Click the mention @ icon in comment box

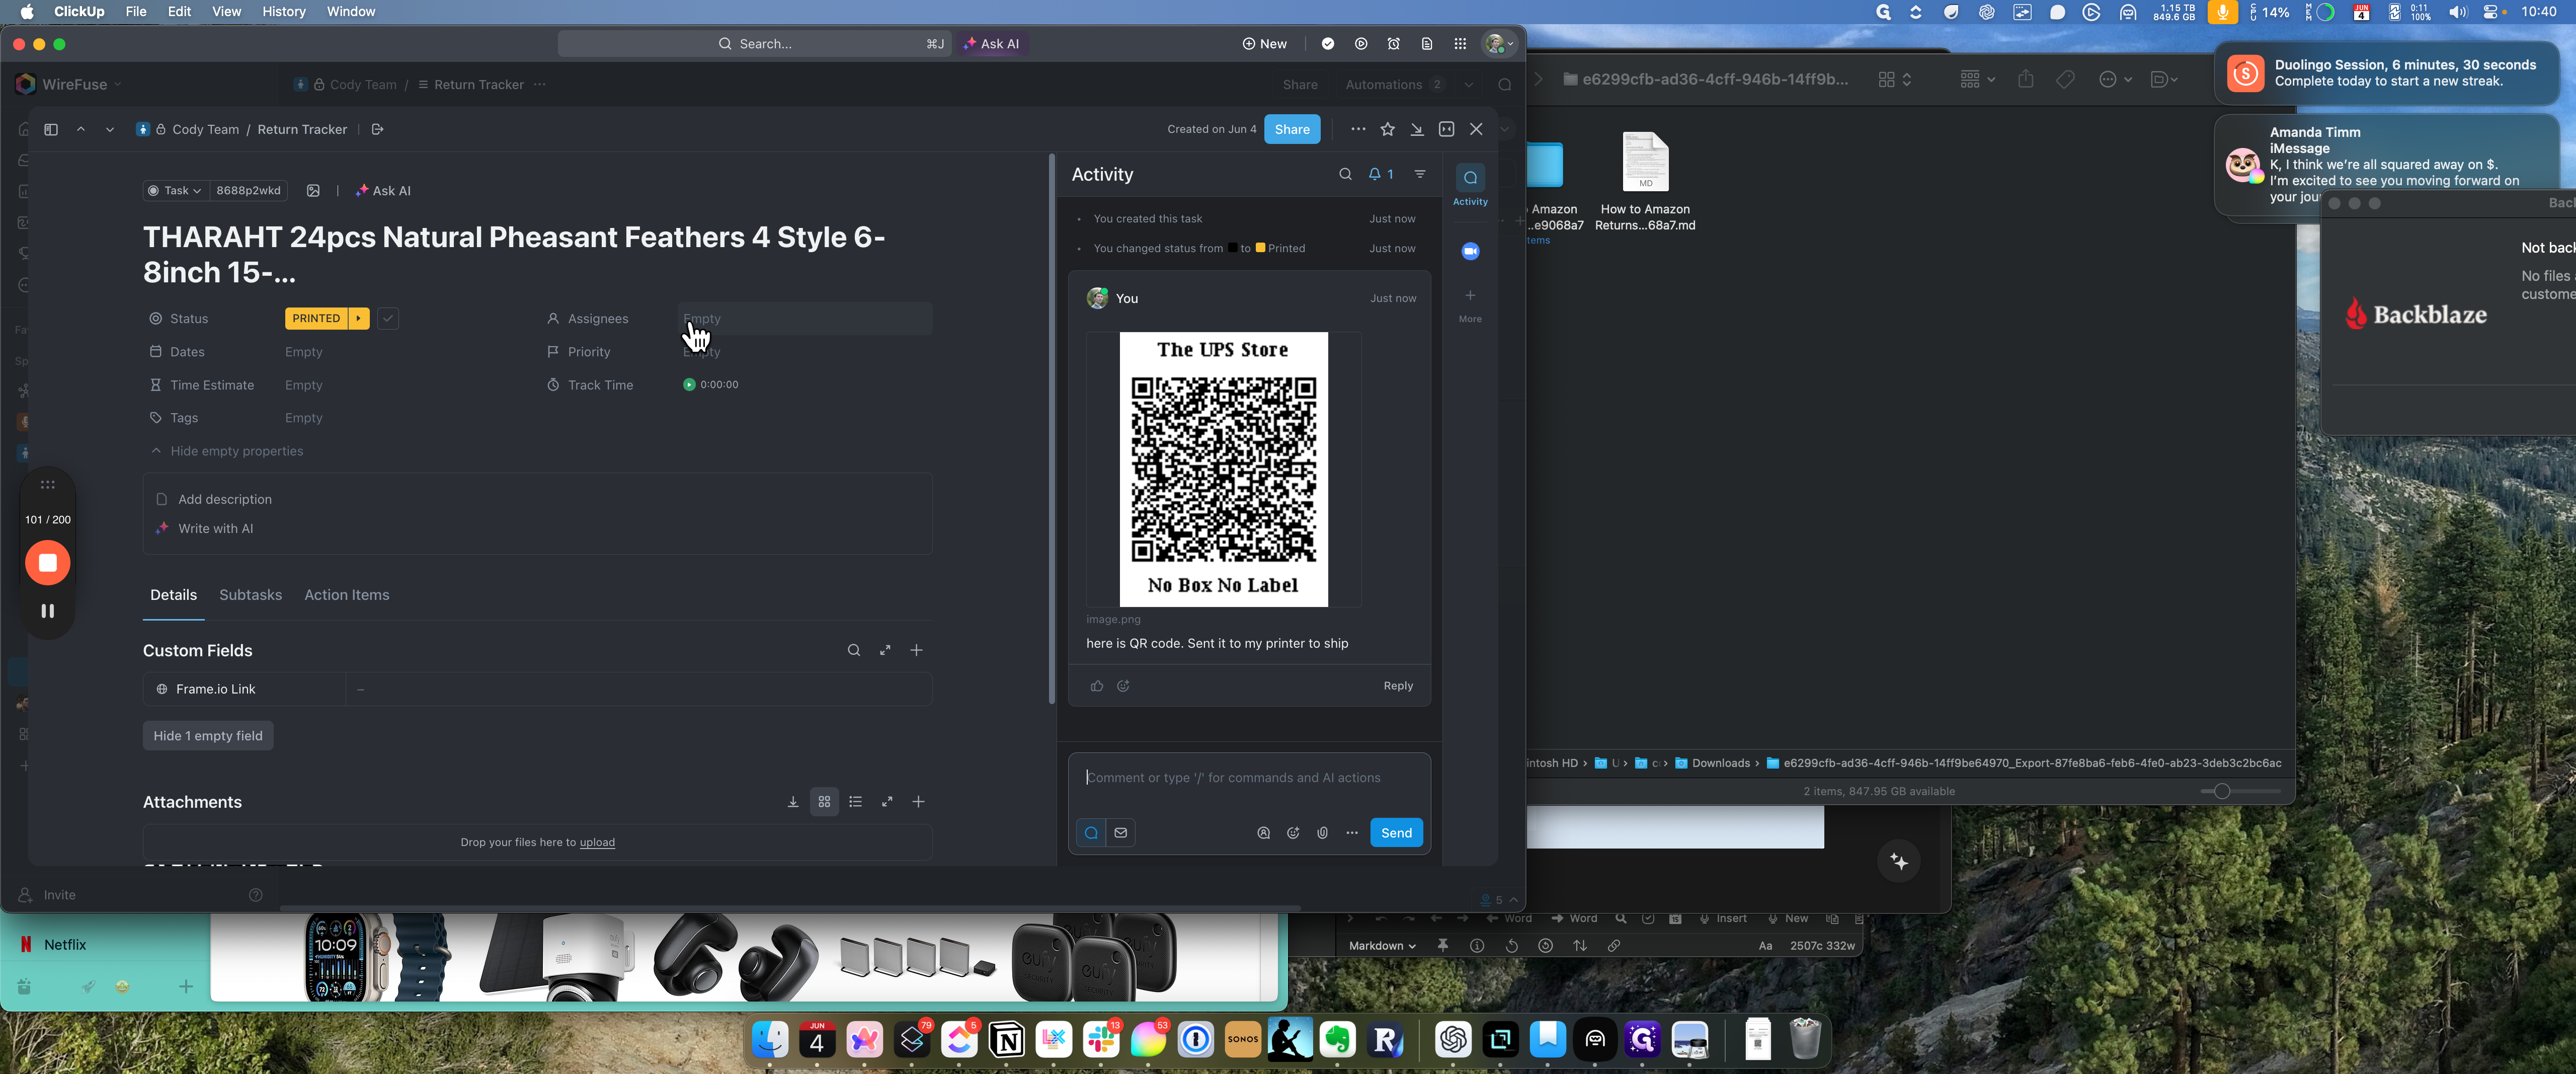[x=1263, y=833]
